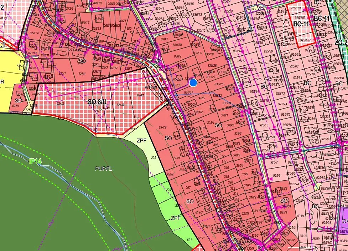Select parcel 925/187 in the red-outlined block
Screen dimensions: 348x251
pyautogui.click(x=306, y=40)
